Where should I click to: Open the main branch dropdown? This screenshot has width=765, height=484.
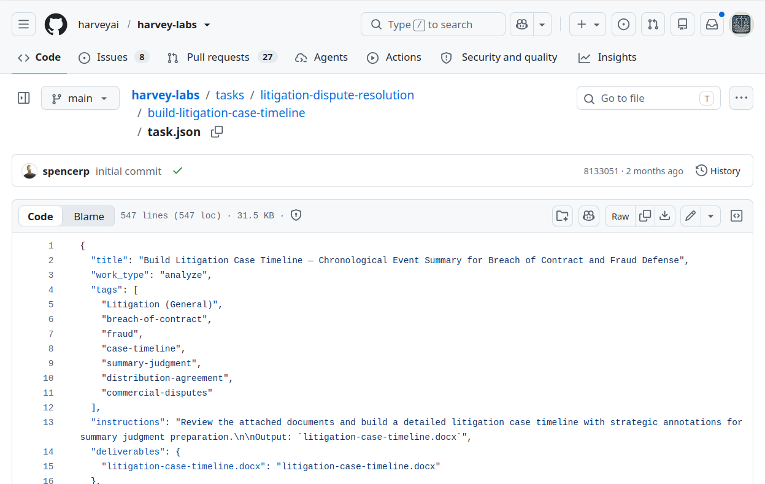point(80,98)
